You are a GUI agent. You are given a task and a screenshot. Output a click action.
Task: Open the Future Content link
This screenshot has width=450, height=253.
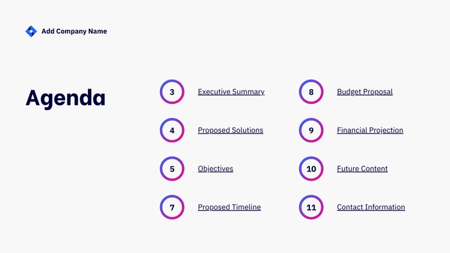(x=362, y=168)
